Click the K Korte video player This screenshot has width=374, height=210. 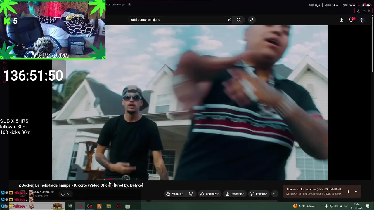pos(190,103)
